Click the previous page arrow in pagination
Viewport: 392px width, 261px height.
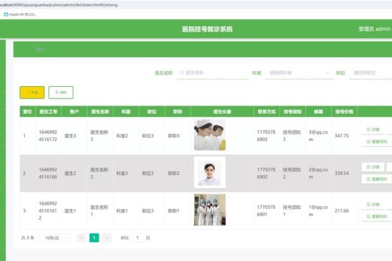81,238
